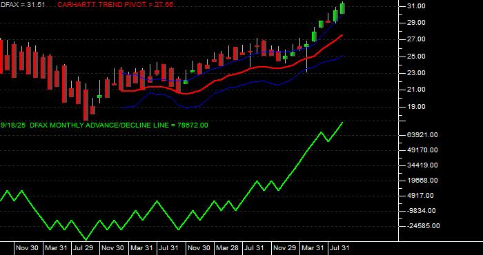Click the 23.00 price axis value
Viewport: 483px width, 255px height.
417,73
